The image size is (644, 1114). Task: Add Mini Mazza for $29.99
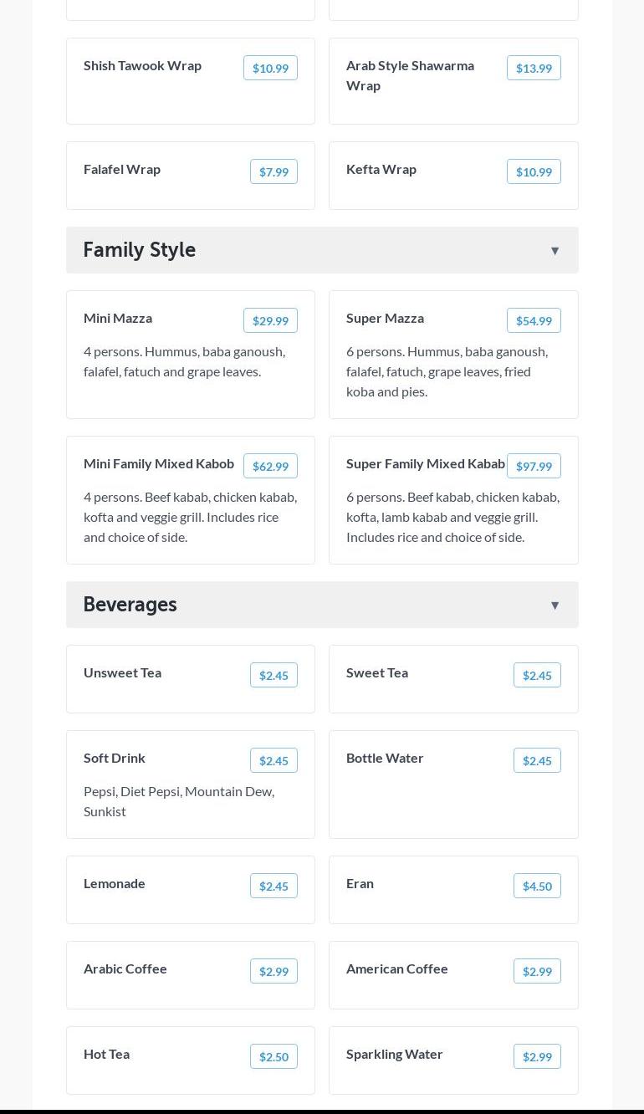pos(270,321)
